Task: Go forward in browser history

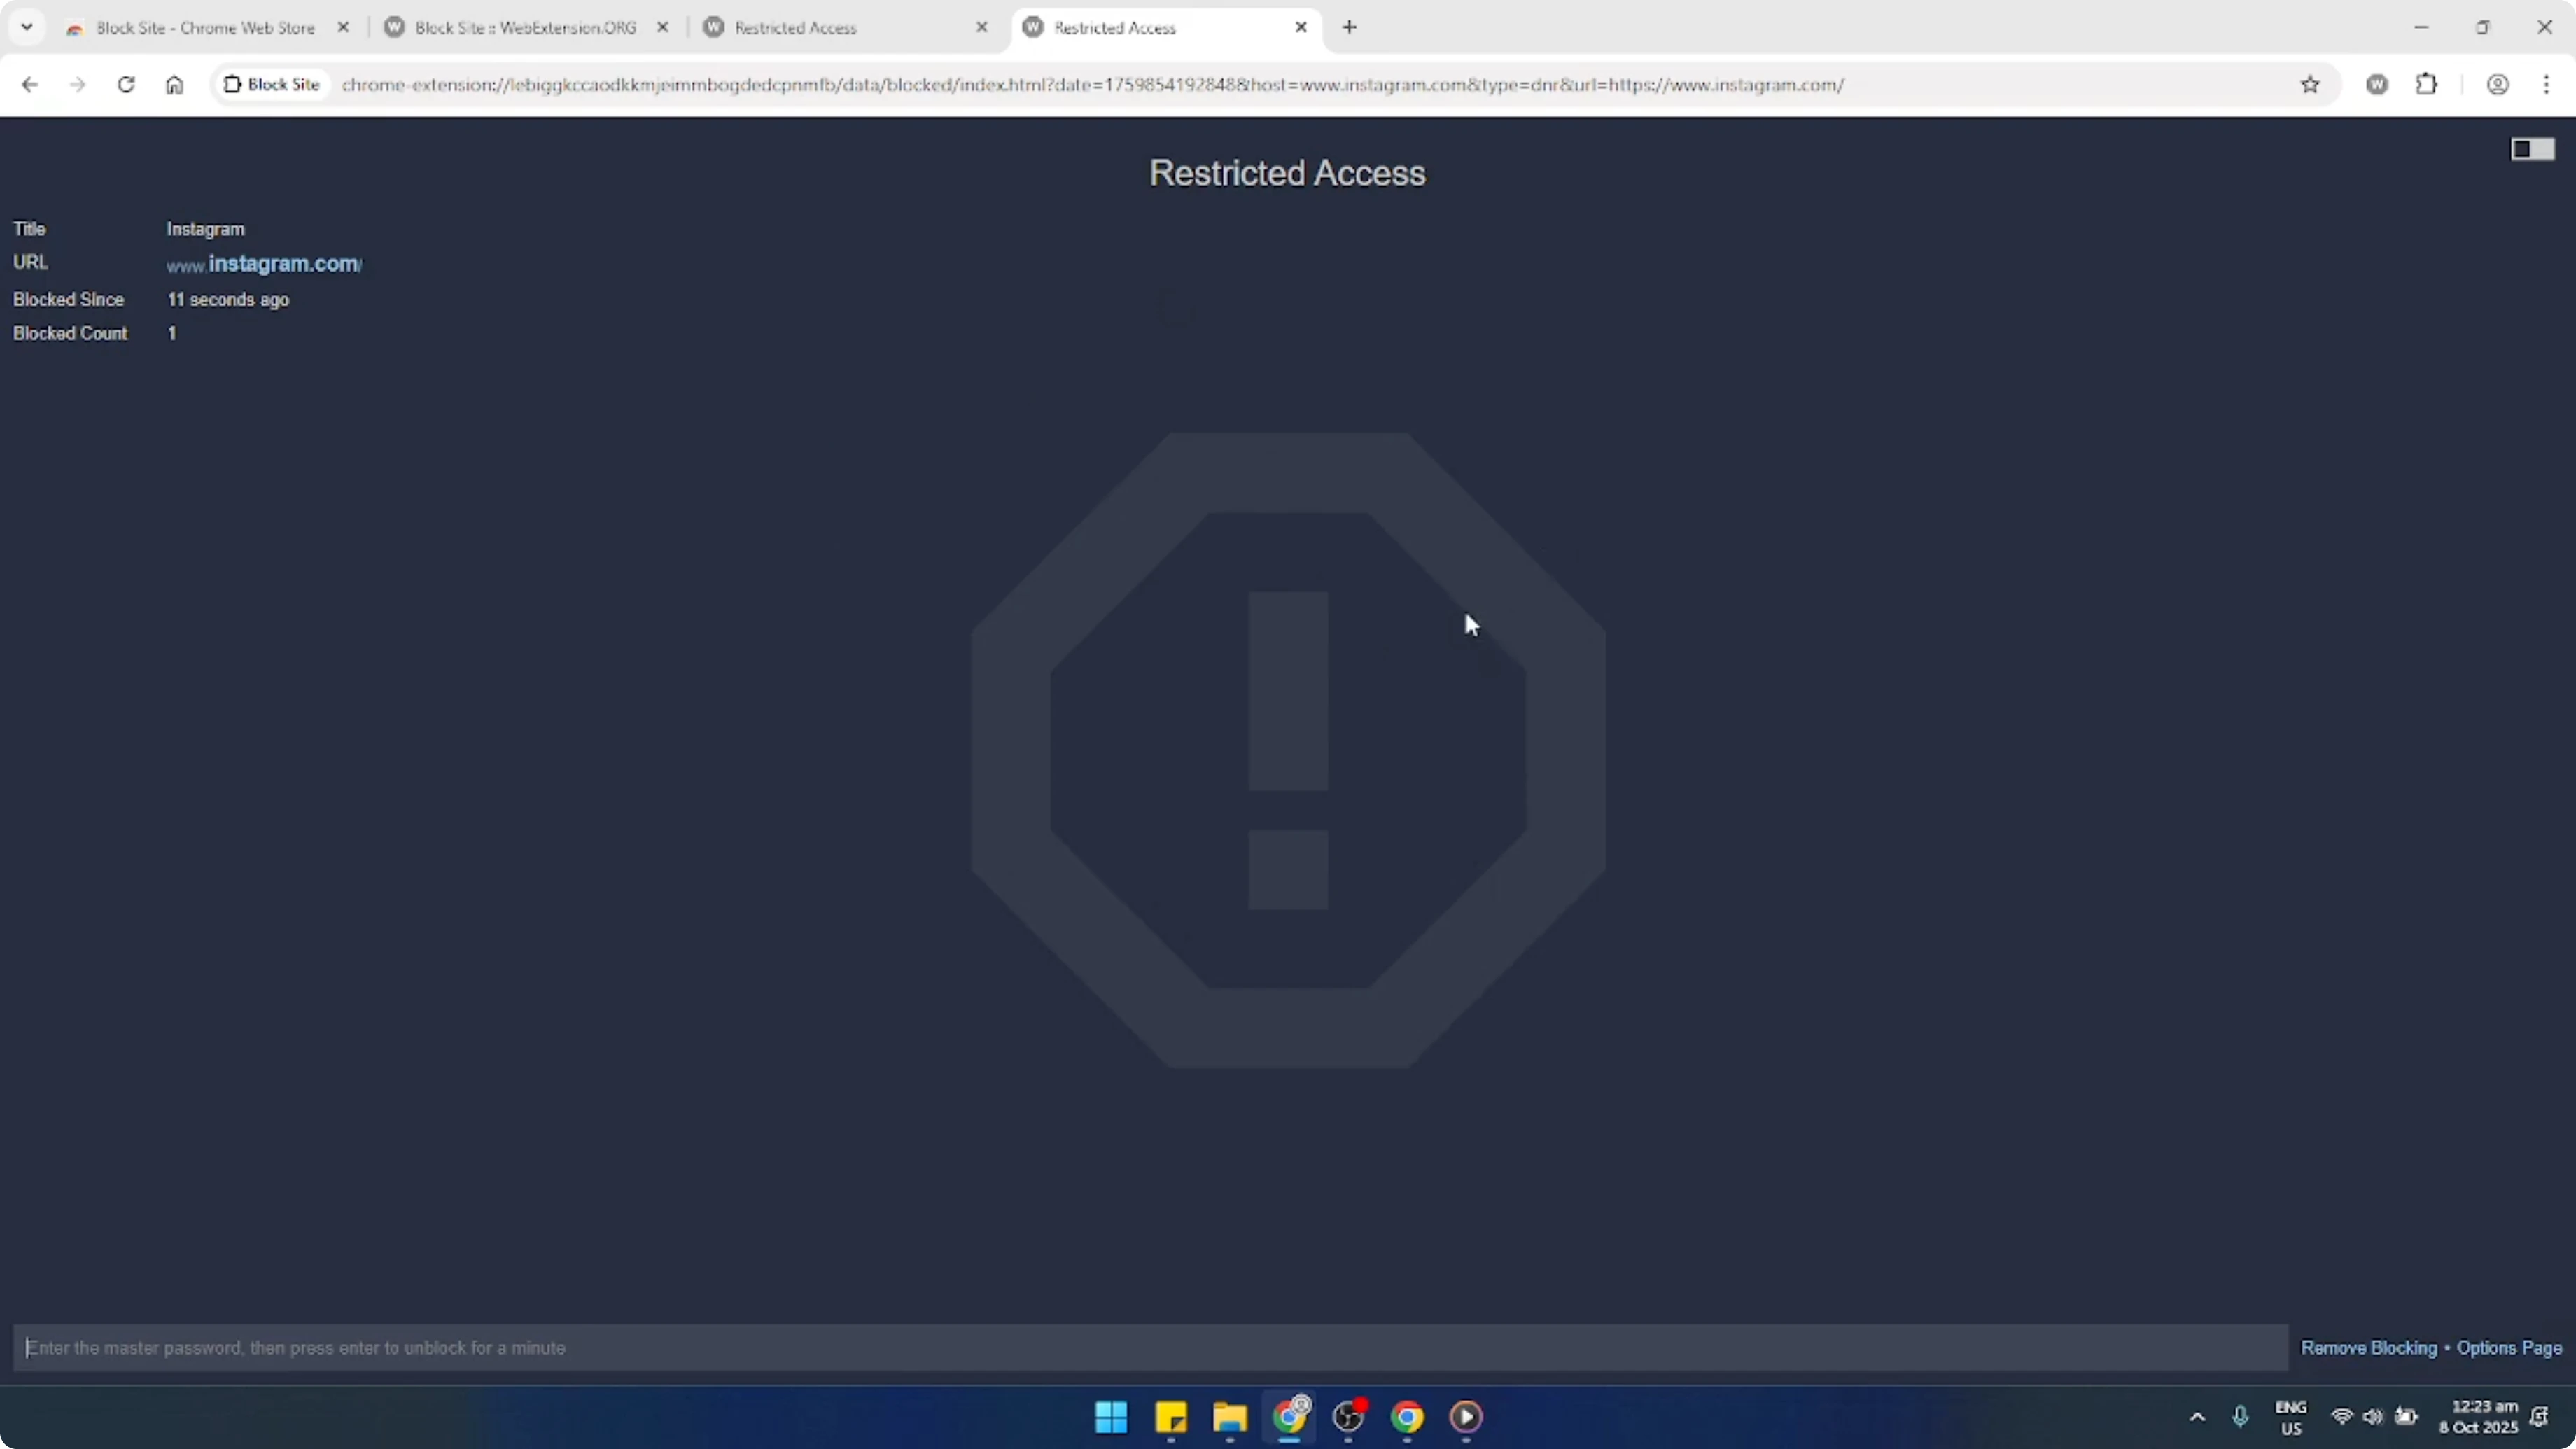Action: click(x=78, y=85)
